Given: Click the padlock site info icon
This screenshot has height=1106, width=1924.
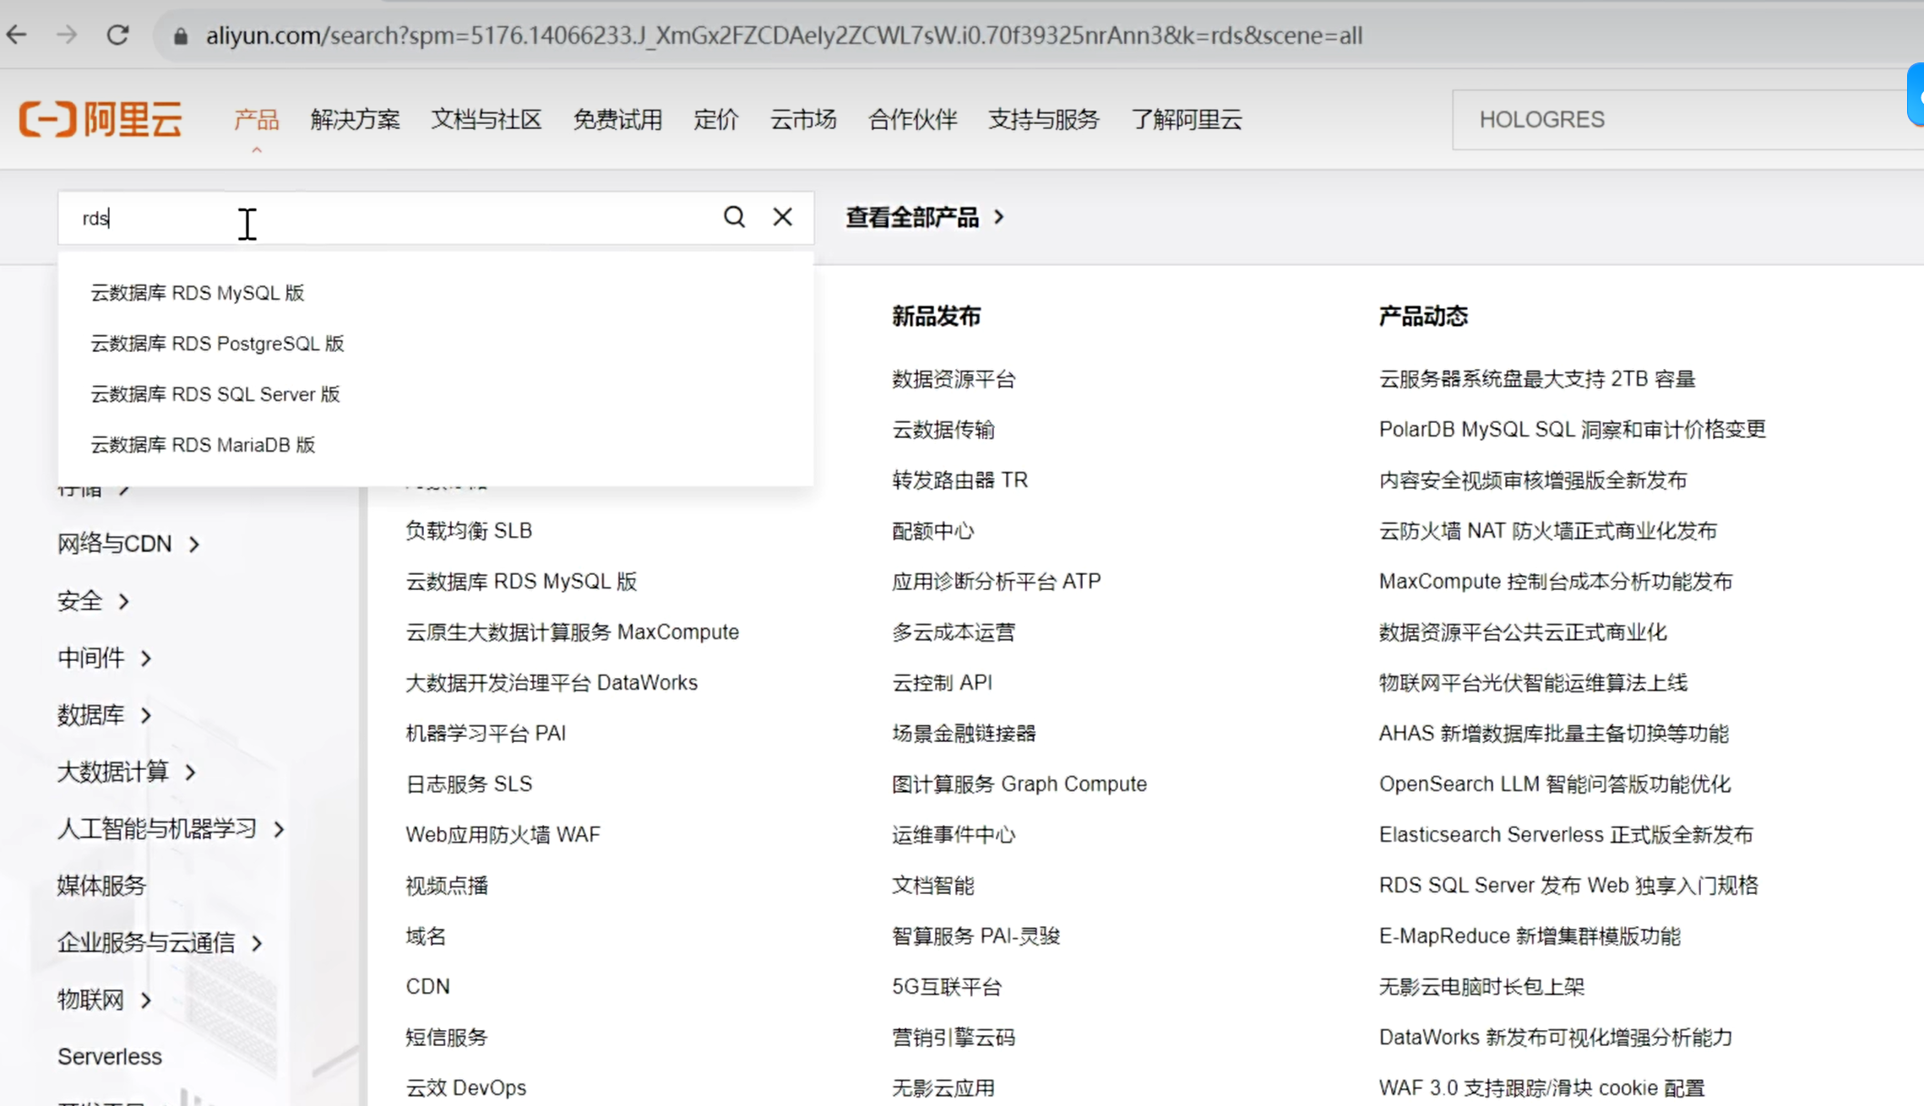Looking at the screenshot, I should click(180, 35).
